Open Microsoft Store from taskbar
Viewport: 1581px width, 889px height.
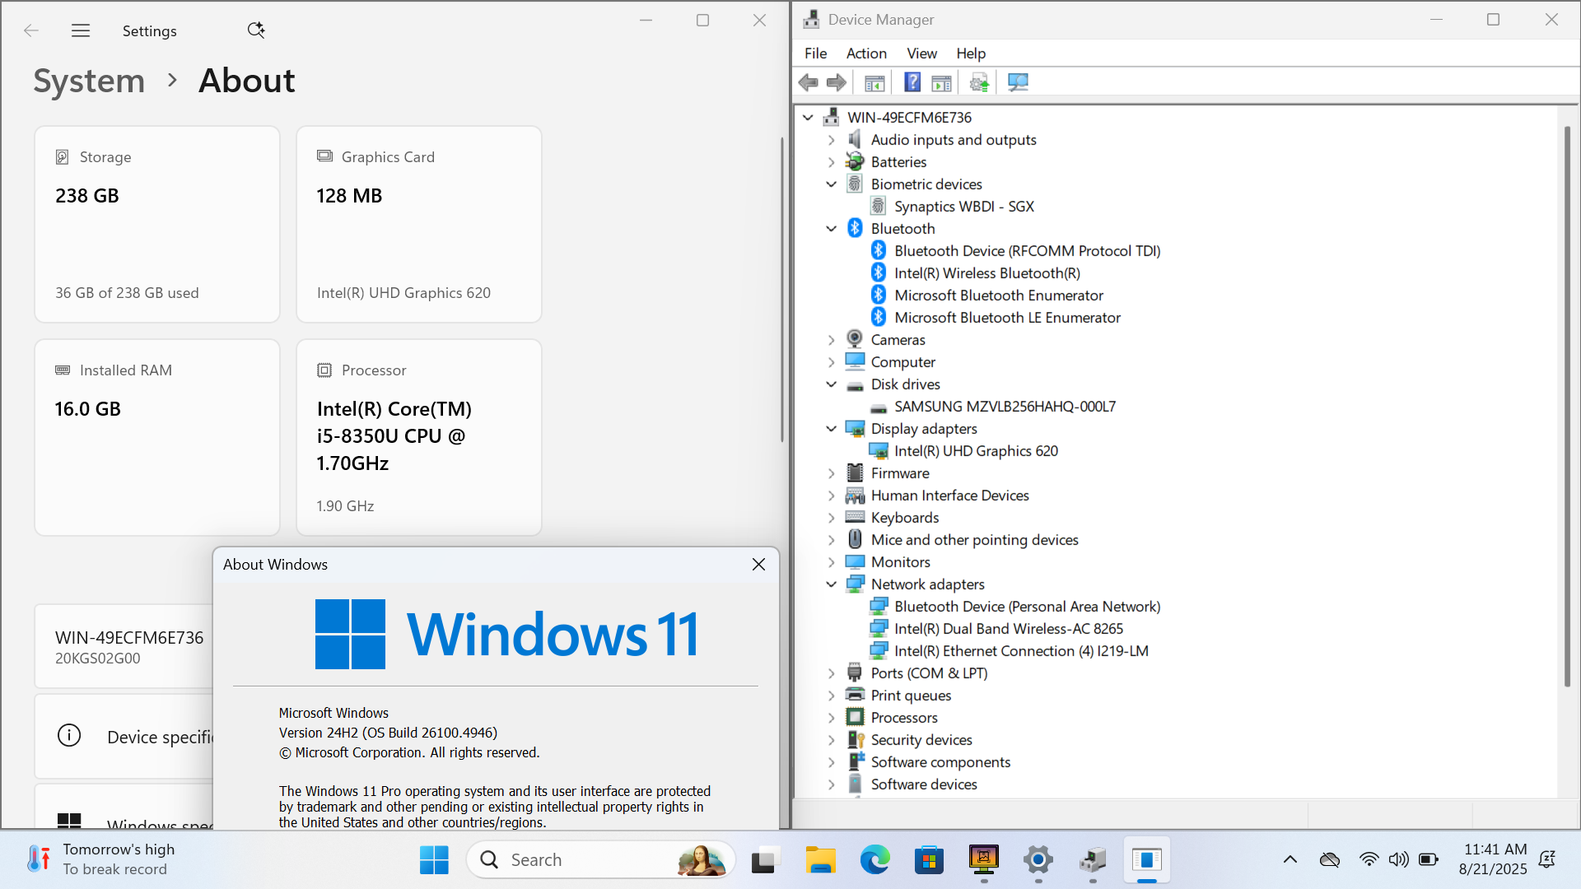929,860
